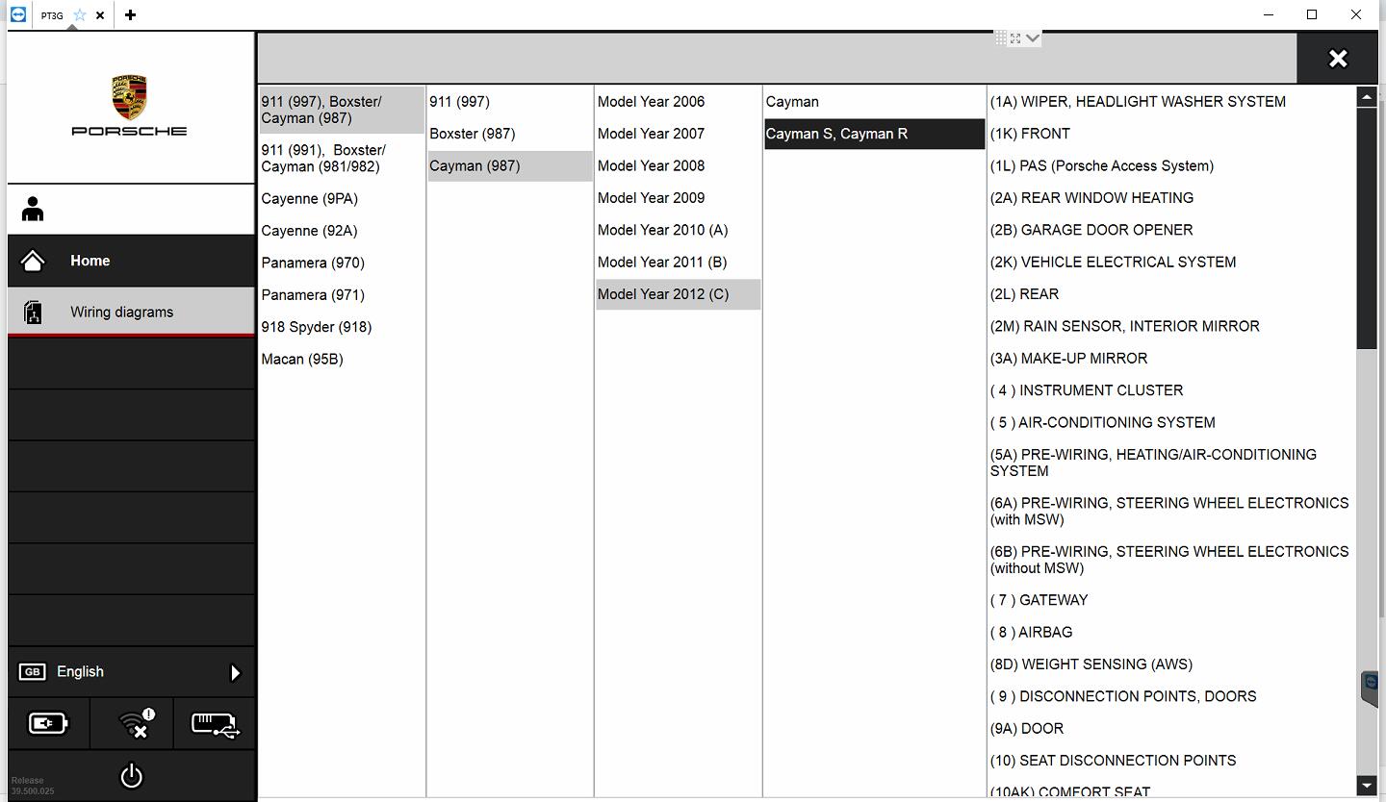1386x802 pixels.
Task: Add a new tab with plus button
Action: click(130, 15)
